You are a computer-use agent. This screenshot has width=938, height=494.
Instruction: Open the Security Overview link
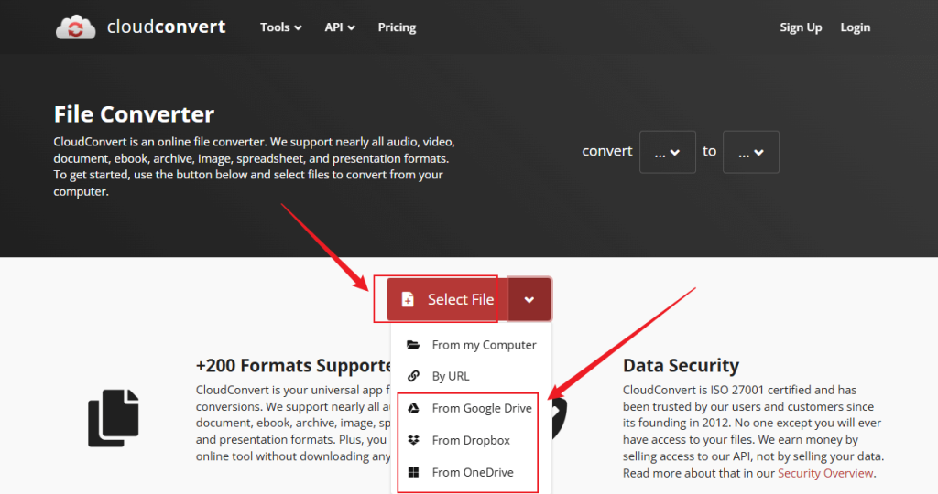[825, 473]
